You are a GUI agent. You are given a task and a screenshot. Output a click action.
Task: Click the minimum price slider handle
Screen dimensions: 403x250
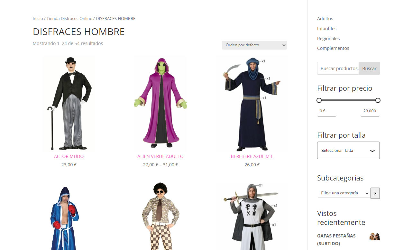point(319,100)
